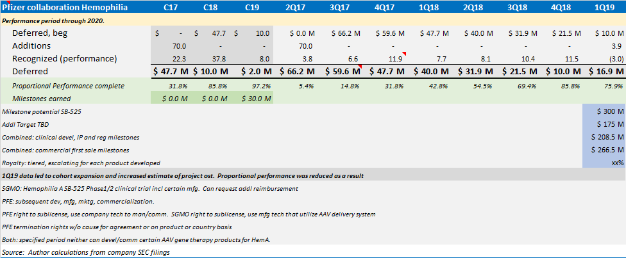Screen dimensions: 626x258
Task: Select 31.8% under C17
Action: 177,86
